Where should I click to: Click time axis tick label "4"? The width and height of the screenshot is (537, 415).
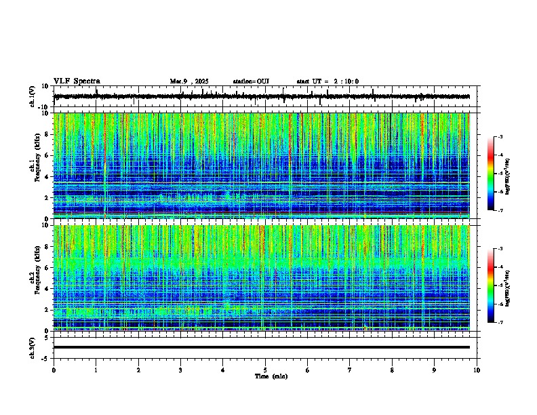(x=223, y=370)
